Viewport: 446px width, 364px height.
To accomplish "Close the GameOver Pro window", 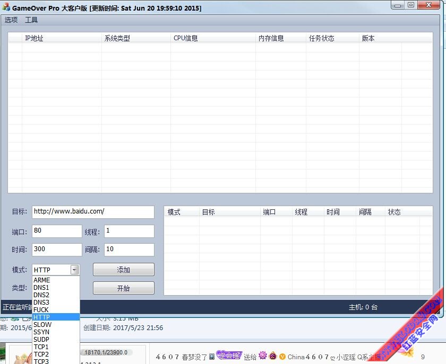I will (x=428, y=5).
